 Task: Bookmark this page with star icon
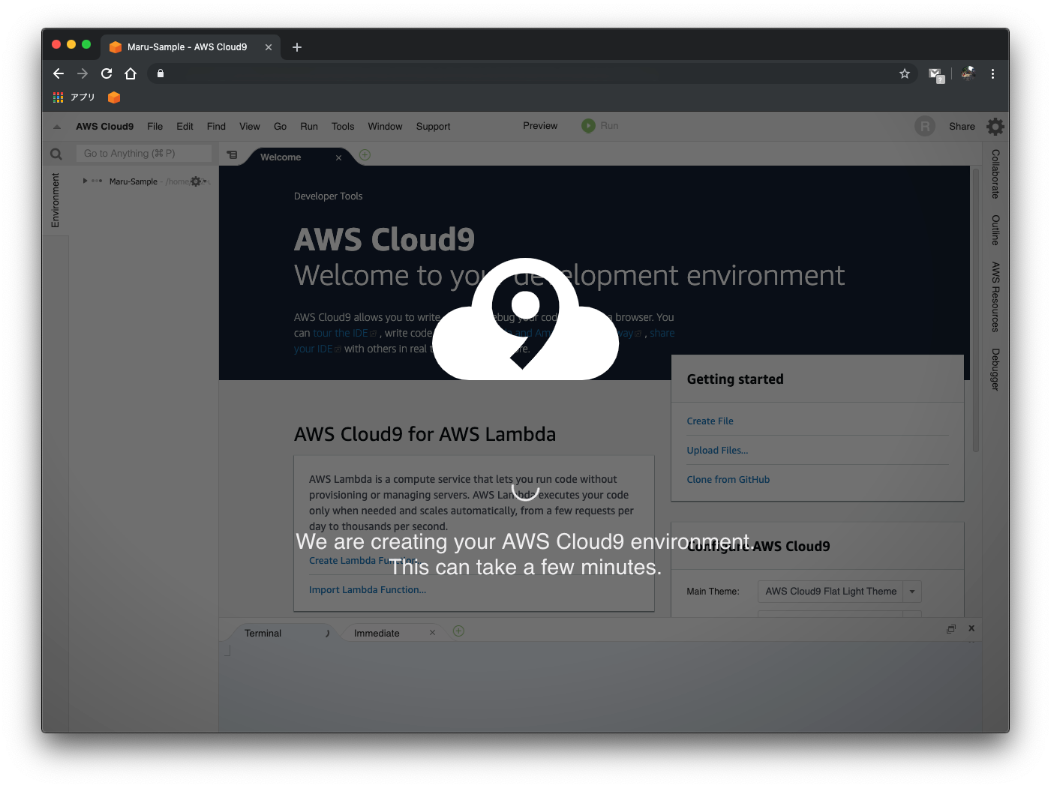(905, 73)
